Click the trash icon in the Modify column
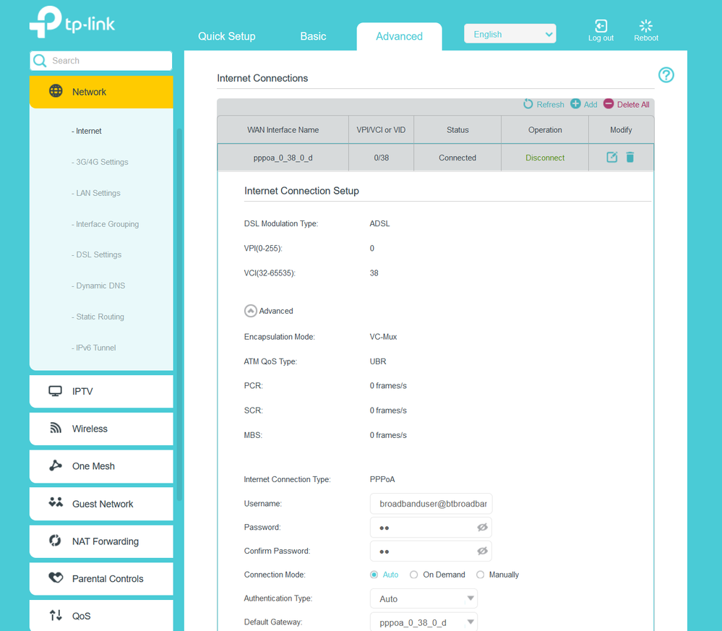This screenshot has width=722, height=631. (630, 157)
